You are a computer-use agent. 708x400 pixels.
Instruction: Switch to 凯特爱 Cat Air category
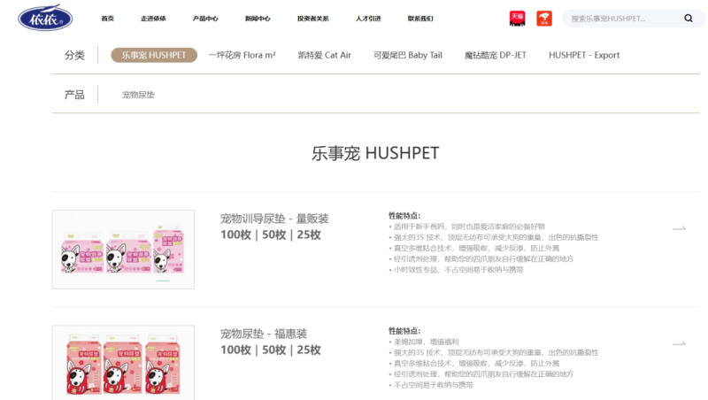click(325, 55)
